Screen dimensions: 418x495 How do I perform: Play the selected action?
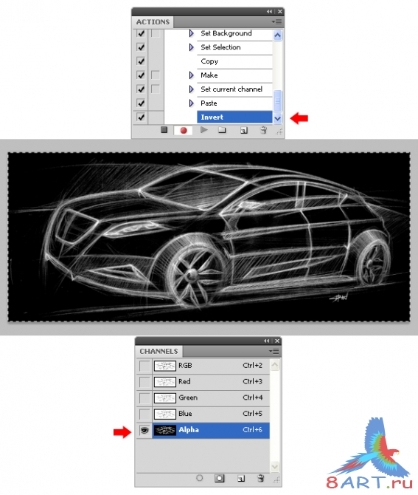(203, 130)
